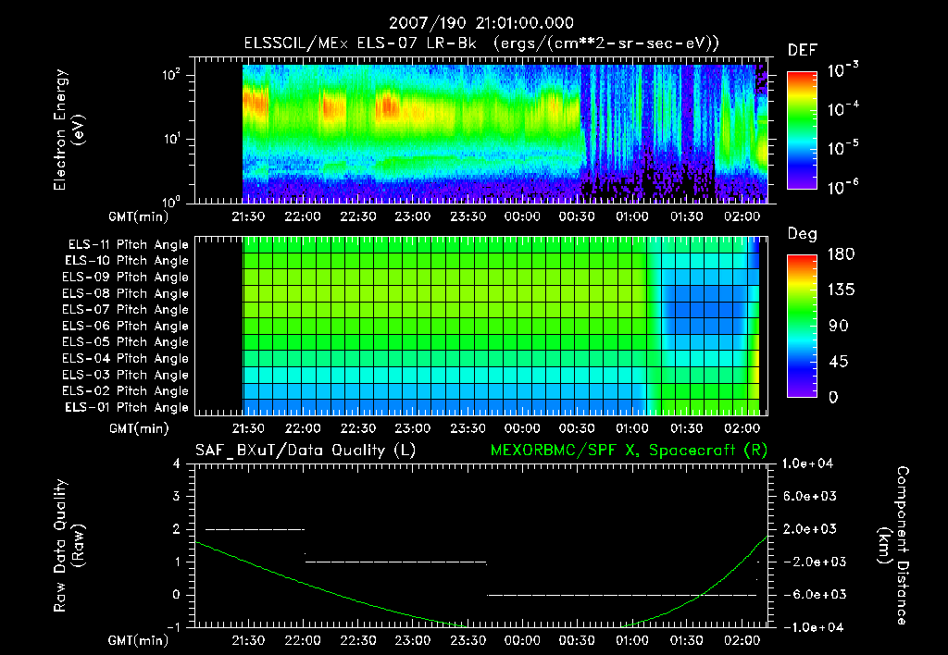Click the ELS-09 Pitch Angle label
This screenshot has width=948, height=655.
tap(125, 278)
